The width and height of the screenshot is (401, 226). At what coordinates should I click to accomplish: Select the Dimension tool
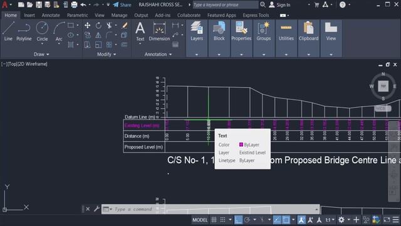(x=159, y=31)
